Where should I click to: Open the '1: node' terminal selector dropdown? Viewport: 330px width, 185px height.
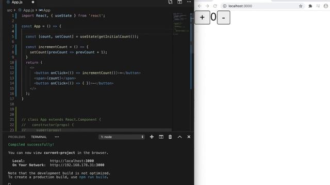tap(122, 137)
